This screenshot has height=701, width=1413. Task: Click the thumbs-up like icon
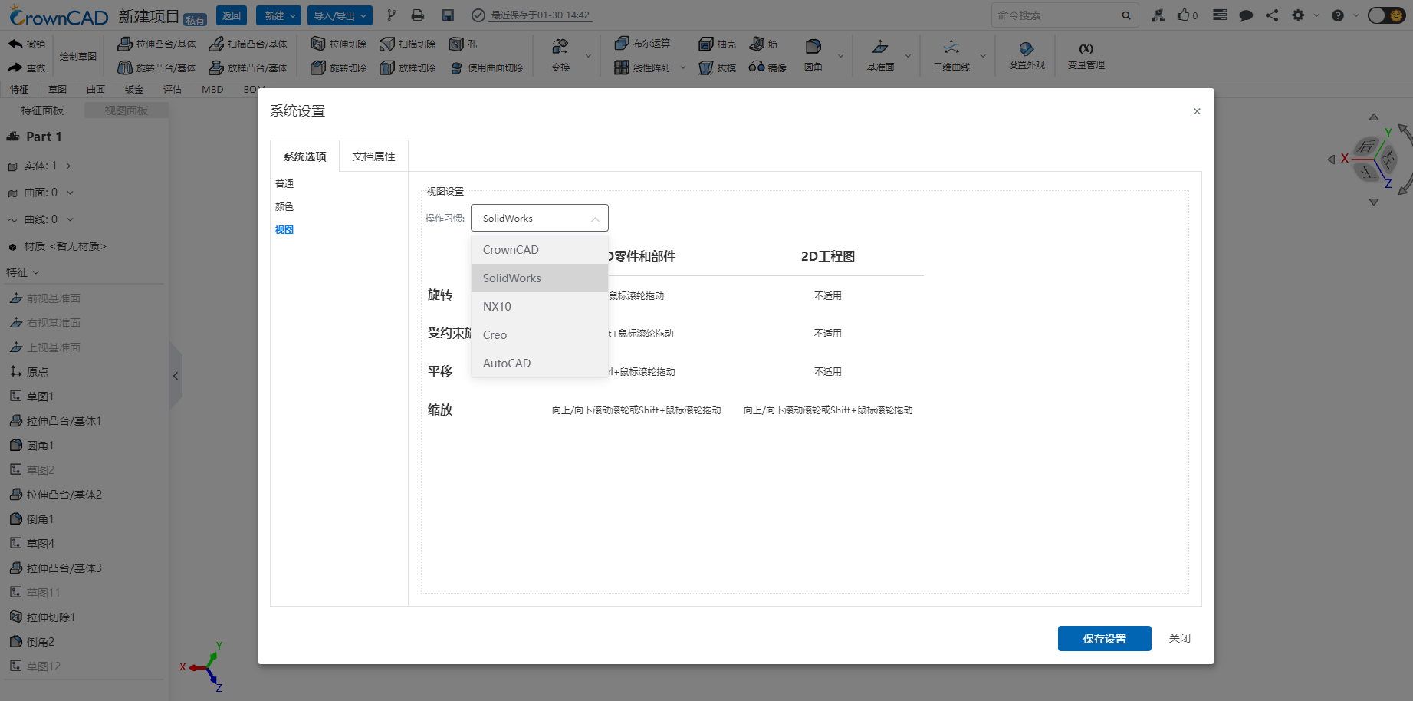pyautogui.click(x=1185, y=15)
